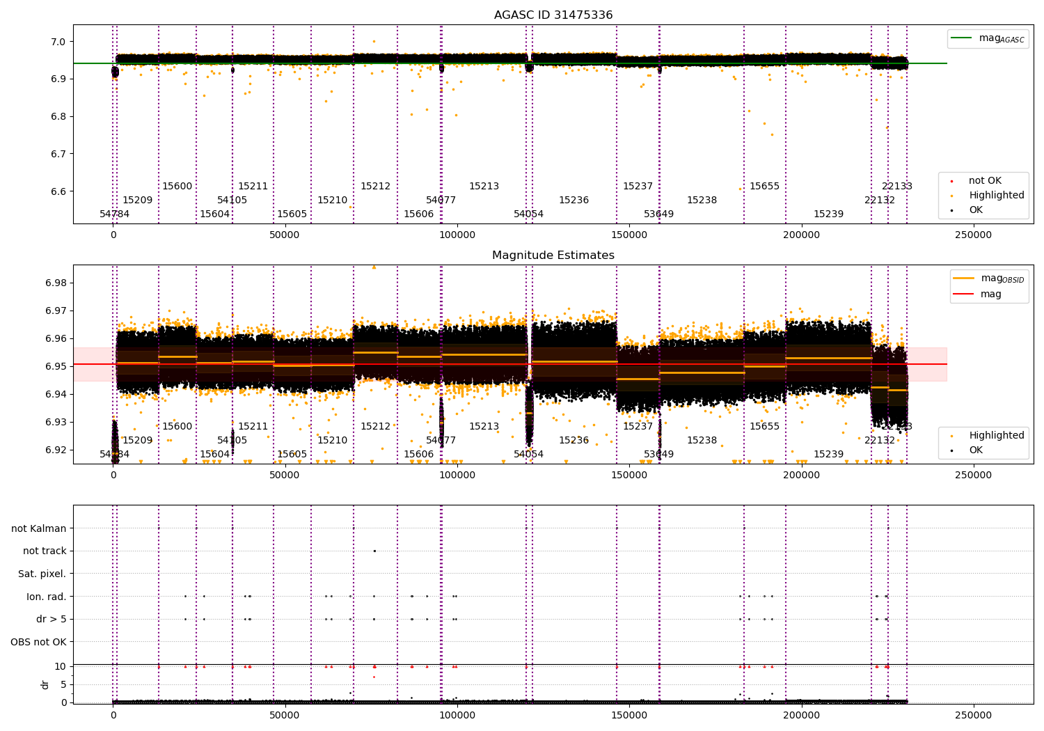Click the 'dr > 5' axis label
Image resolution: width=1044 pixels, height=731 pixels.
[52, 620]
